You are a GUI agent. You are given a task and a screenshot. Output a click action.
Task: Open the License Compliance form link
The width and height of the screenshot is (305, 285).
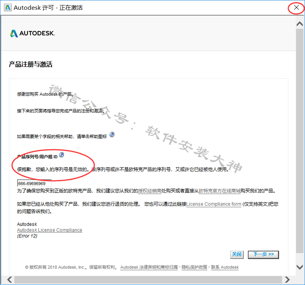213,204
